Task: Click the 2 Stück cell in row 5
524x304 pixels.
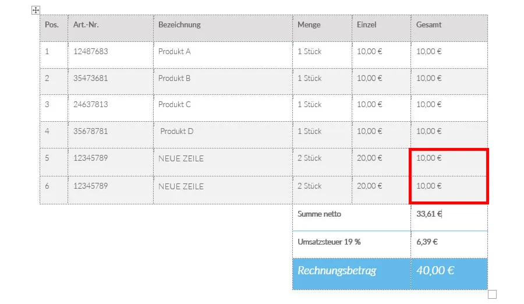Action: pos(322,162)
